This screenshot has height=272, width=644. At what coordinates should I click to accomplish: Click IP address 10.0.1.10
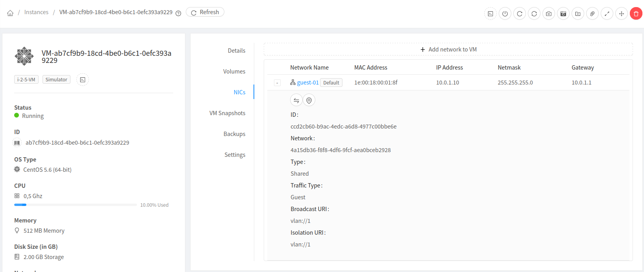tap(448, 83)
